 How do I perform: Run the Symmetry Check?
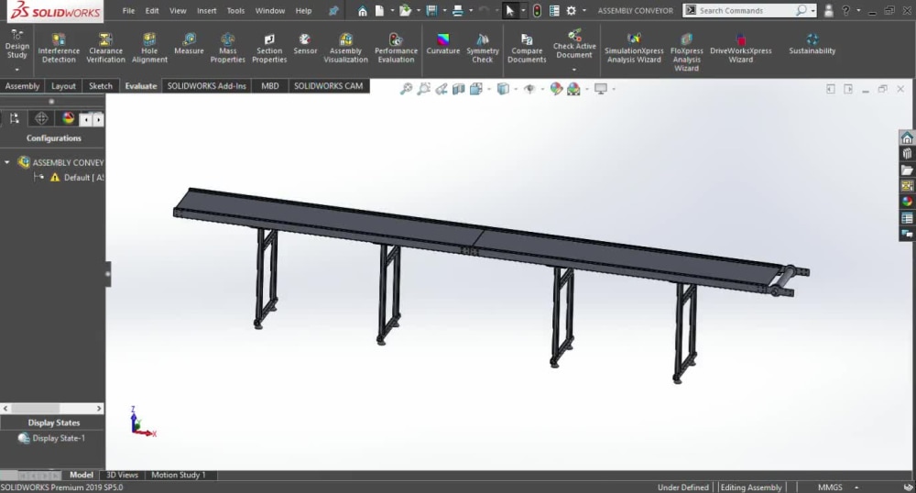click(x=483, y=48)
